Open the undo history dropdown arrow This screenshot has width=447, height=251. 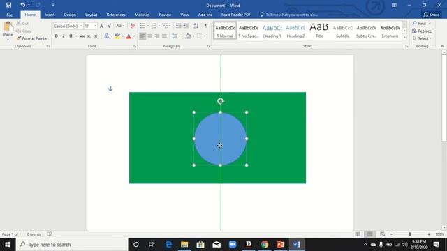[29, 5]
